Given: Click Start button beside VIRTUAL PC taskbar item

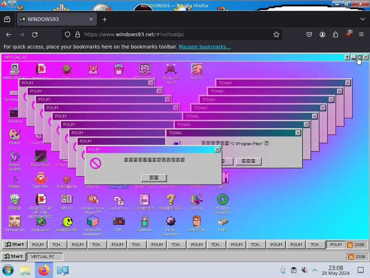Looking at the screenshot, I should (14, 256).
